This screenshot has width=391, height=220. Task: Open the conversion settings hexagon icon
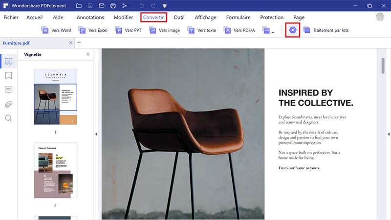click(x=292, y=30)
